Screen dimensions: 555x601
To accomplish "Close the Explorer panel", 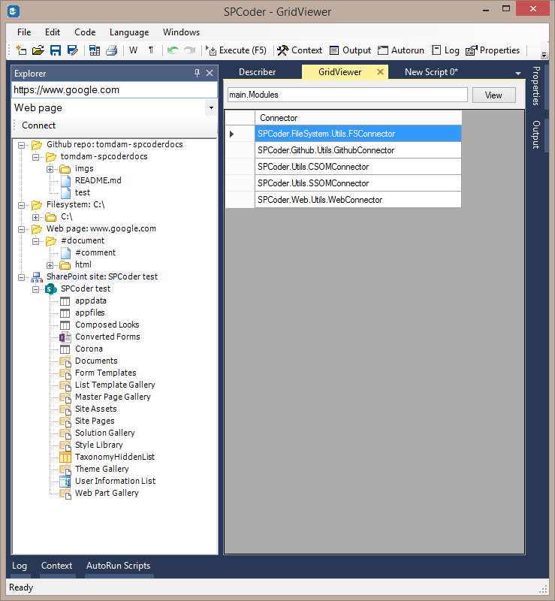I will coord(210,73).
